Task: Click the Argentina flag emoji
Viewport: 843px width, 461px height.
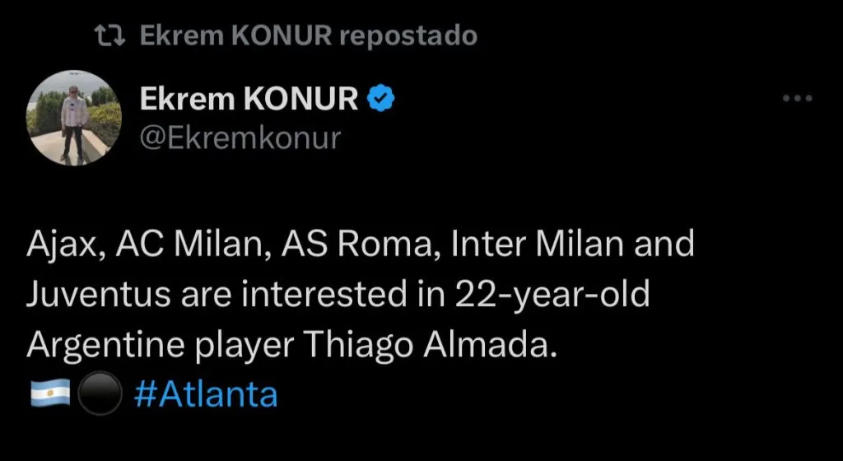Action: point(49,396)
